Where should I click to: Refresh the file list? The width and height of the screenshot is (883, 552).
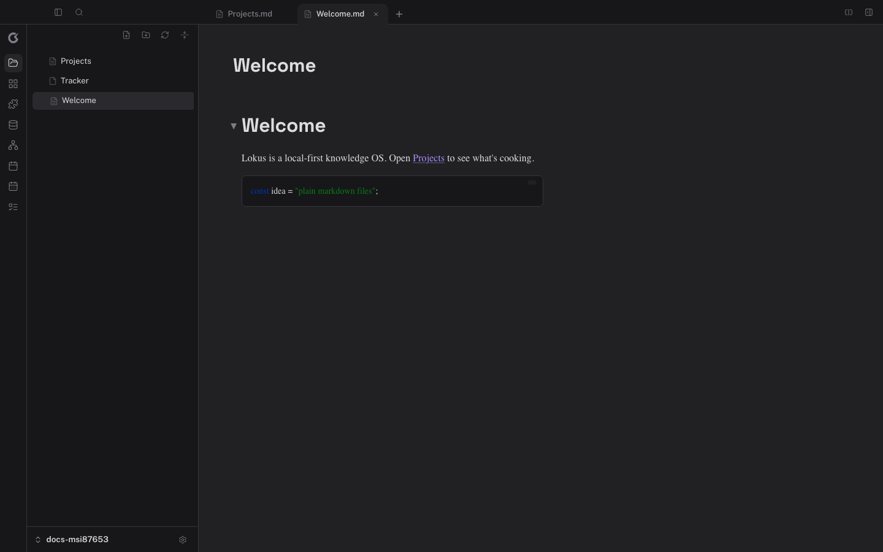tap(165, 35)
